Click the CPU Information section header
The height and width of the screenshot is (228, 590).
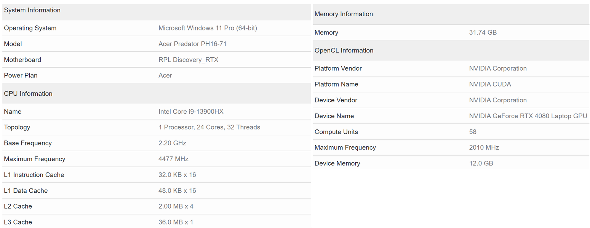[x=28, y=93]
